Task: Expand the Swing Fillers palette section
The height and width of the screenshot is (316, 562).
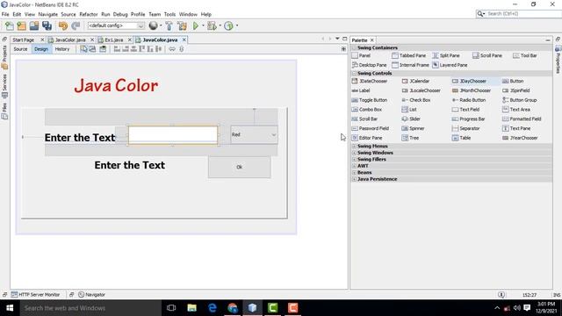Action: [x=354, y=159]
